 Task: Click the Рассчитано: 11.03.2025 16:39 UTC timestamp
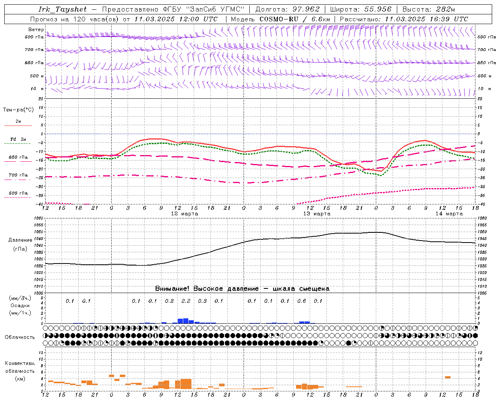(404, 19)
